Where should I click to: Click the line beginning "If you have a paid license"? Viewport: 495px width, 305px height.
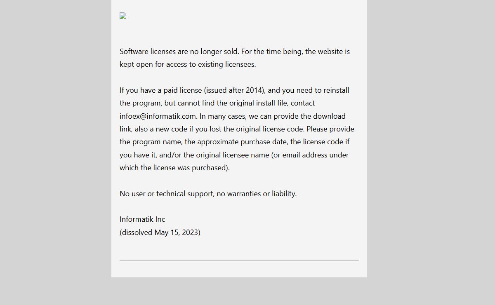pos(234,90)
